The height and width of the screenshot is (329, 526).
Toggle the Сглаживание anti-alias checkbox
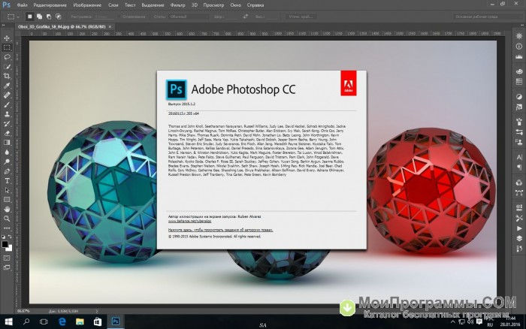[x=133, y=16]
